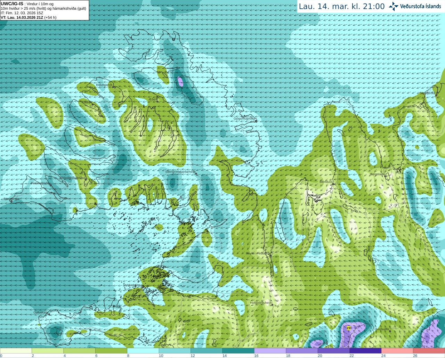The image size is (445, 358).
Task: Click the IT: Fim. 12. 03. 2026 15Z line
Action: tap(22, 13)
